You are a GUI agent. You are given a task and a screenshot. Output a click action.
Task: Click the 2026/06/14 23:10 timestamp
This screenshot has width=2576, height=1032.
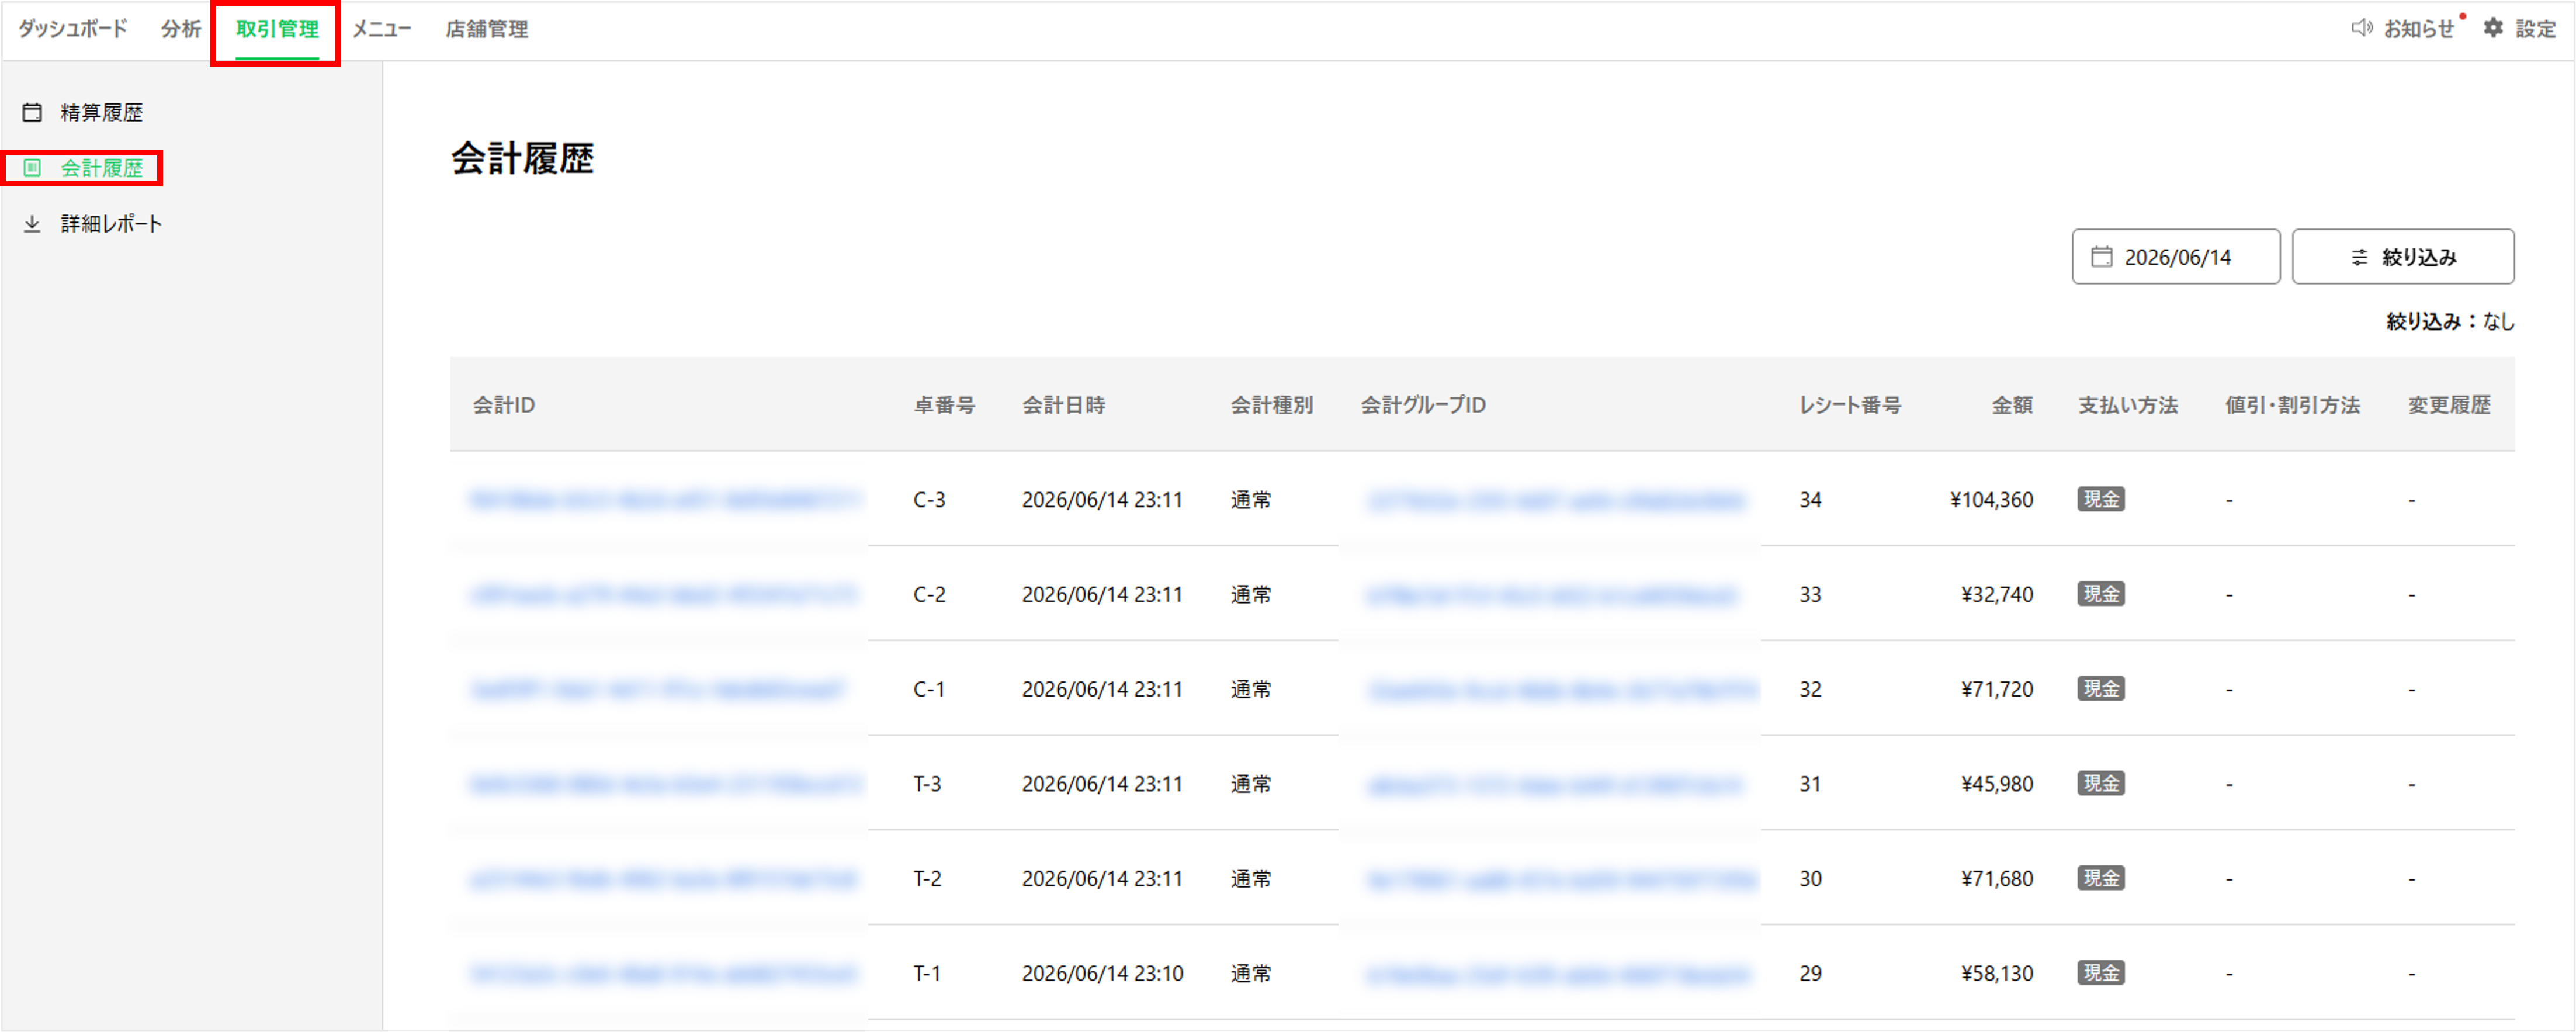[1102, 973]
